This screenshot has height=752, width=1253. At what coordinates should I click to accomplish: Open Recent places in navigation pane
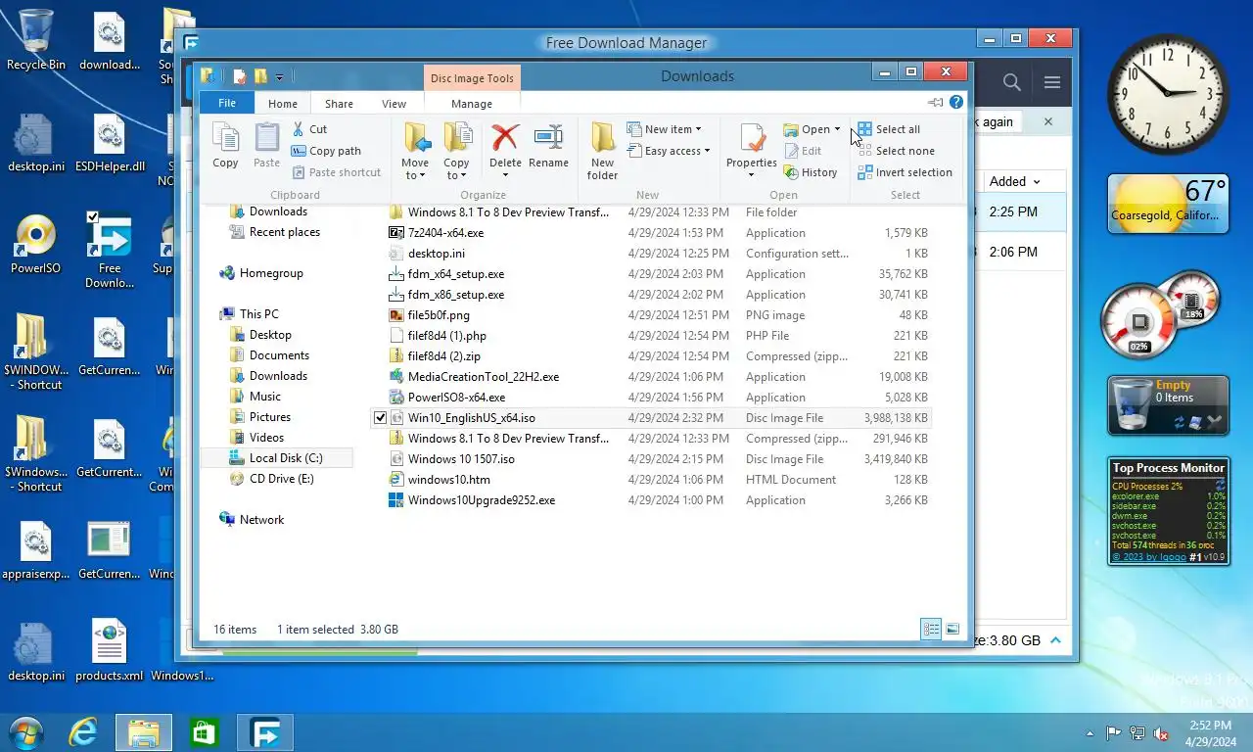pos(275,232)
